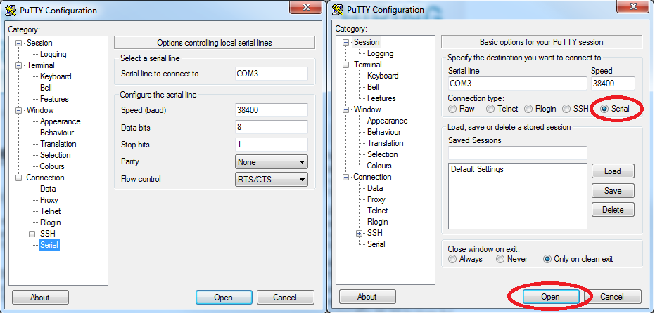Select Keyboard in left window tree

(56, 76)
